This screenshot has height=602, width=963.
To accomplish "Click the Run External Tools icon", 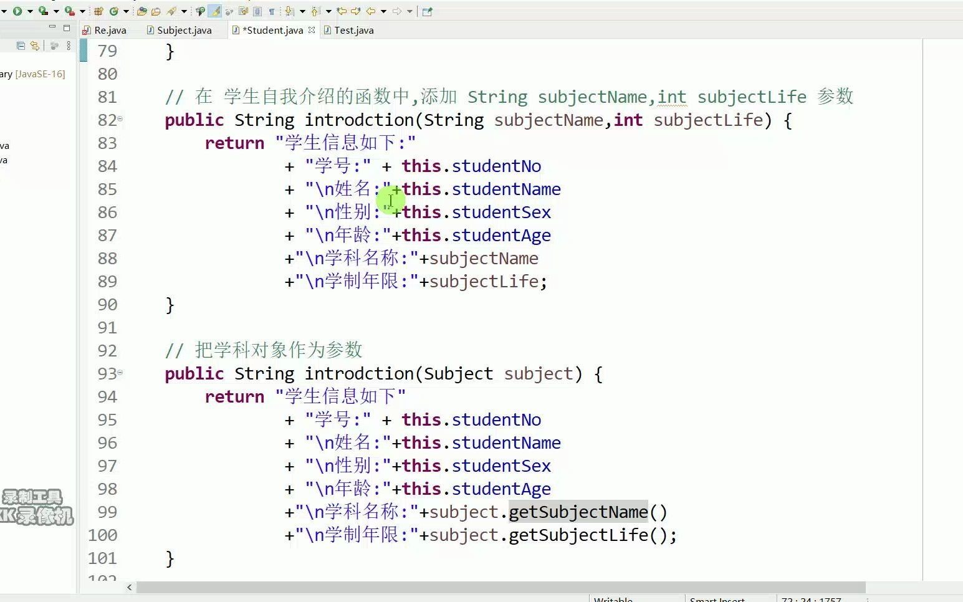I will pyautogui.click(x=69, y=11).
